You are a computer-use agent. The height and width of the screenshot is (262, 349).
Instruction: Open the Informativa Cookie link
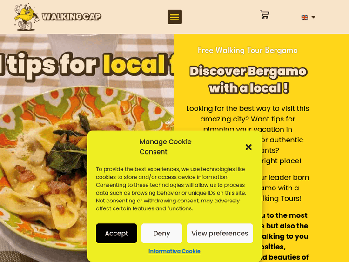click(x=174, y=251)
